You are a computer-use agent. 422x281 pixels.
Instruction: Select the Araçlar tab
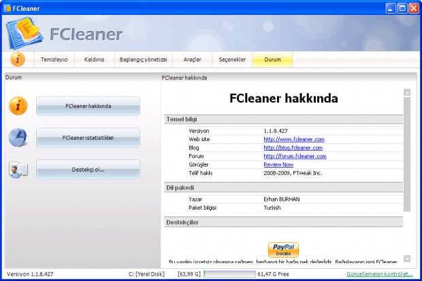point(192,60)
